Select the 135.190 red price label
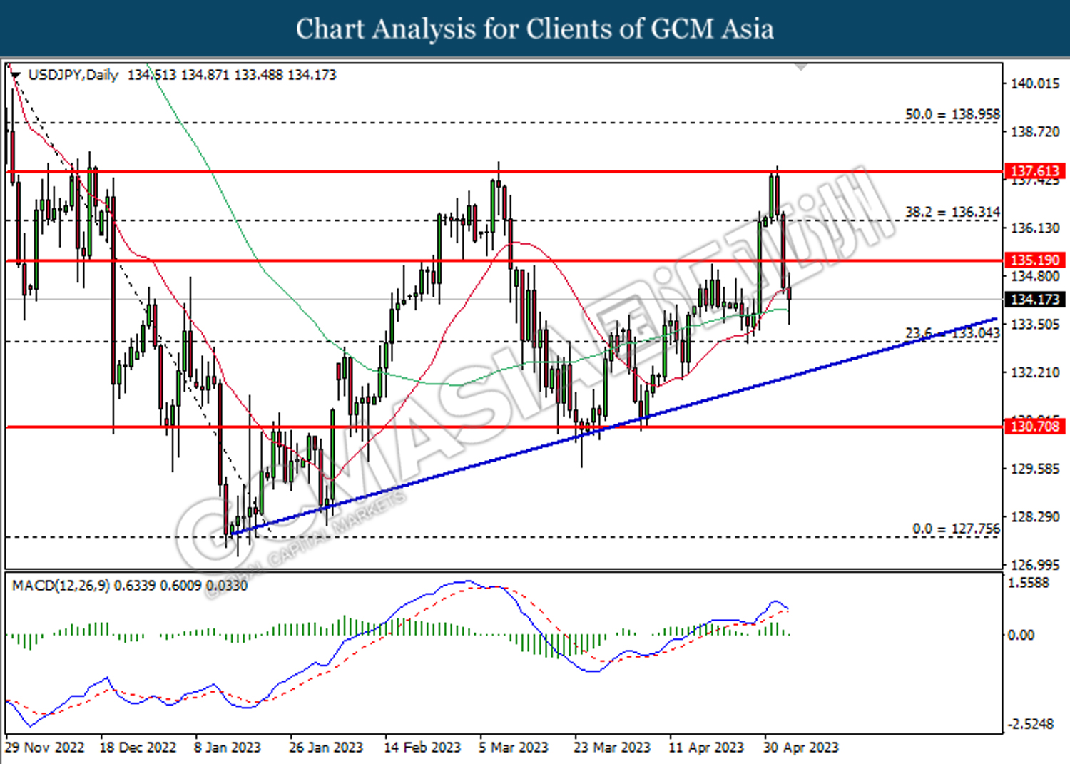This screenshot has width=1070, height=764. pos(1035,260)
